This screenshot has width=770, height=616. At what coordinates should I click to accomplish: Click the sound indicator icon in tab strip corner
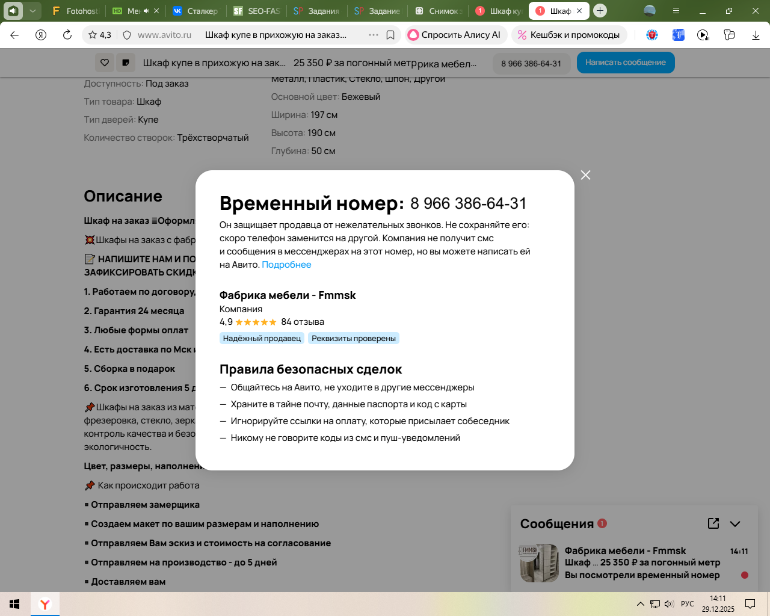pyautogui.click(x=13, y=11)
